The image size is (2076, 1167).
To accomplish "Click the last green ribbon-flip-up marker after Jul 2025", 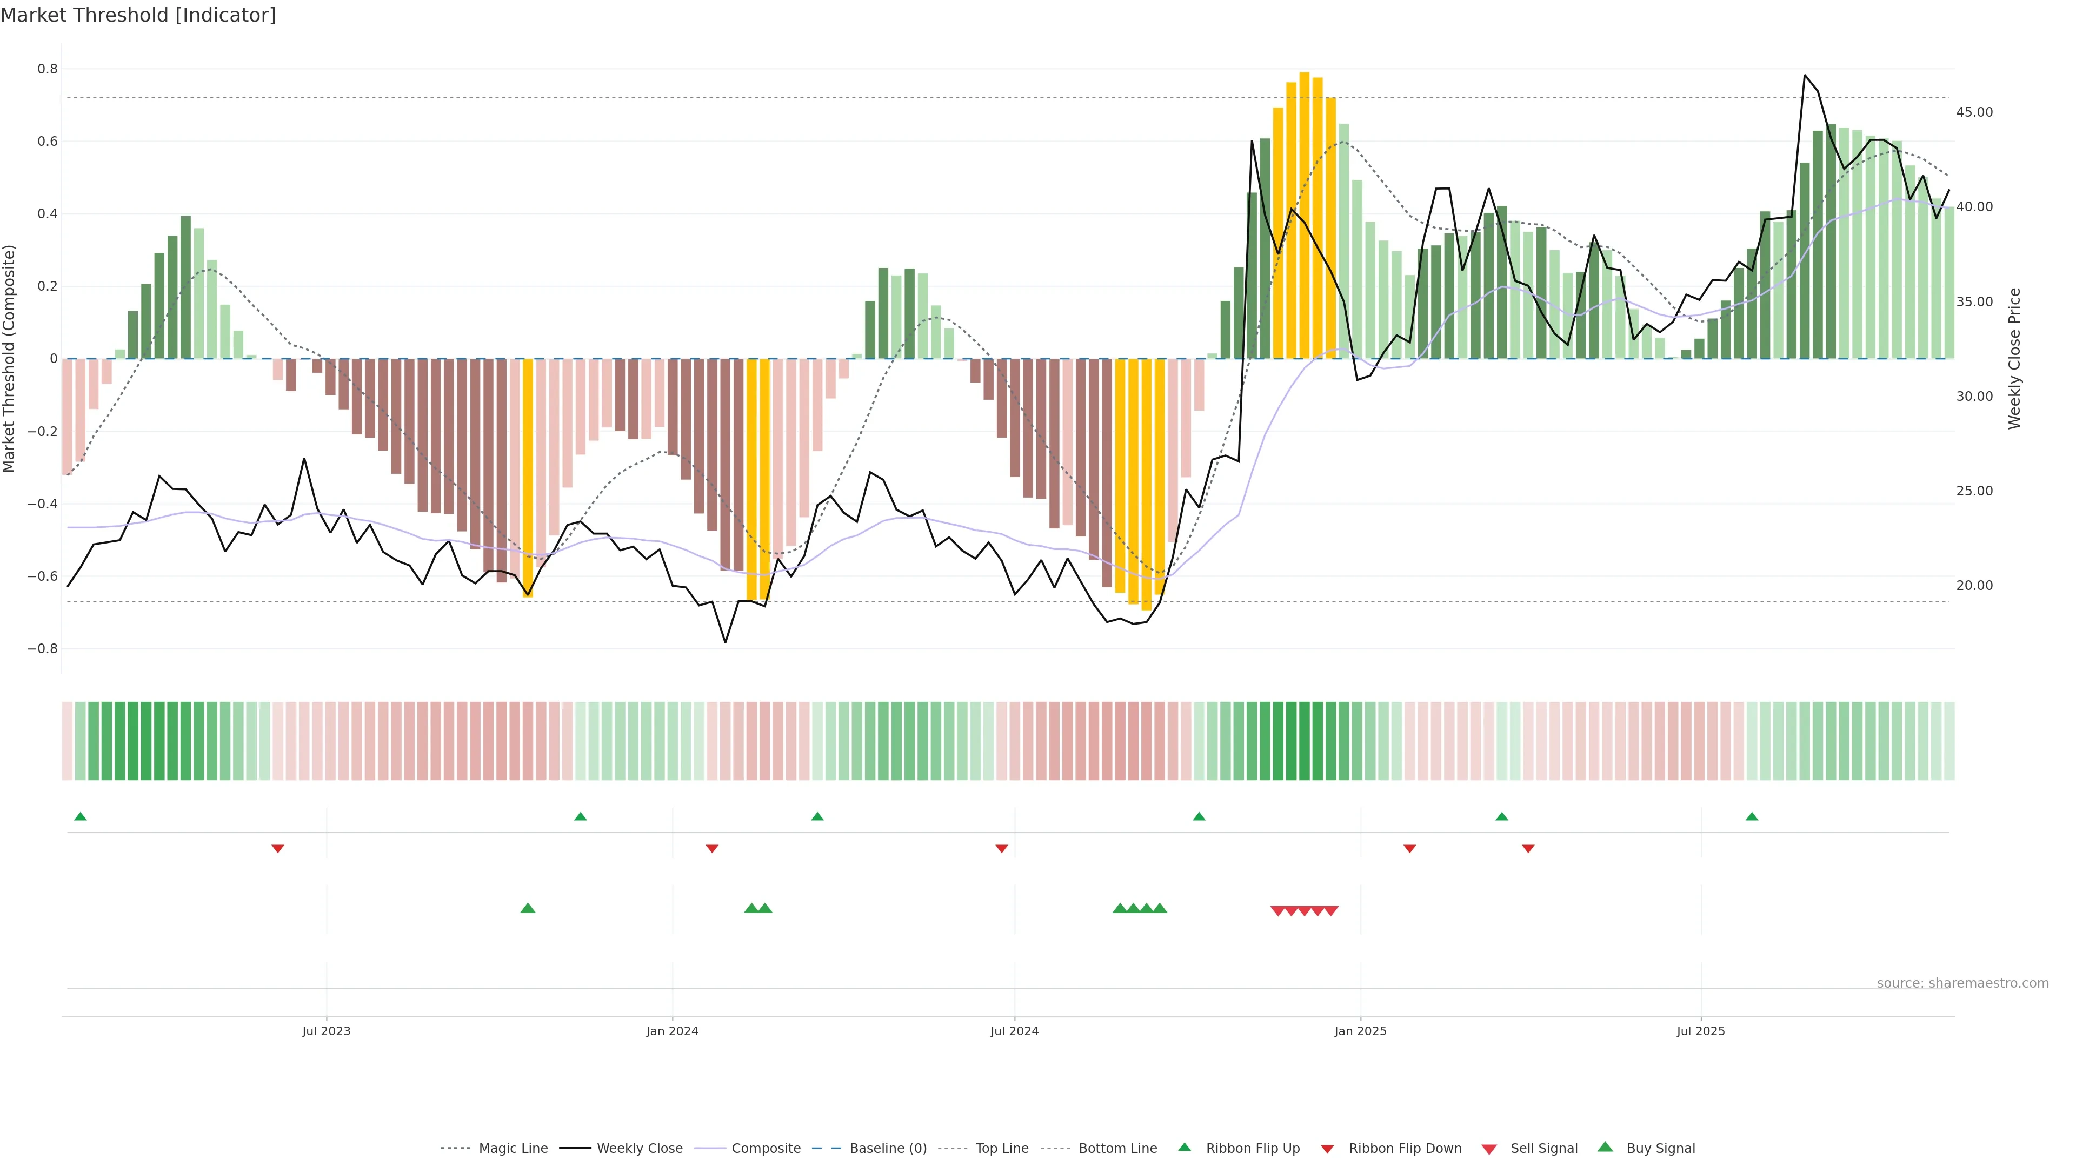I will click(x=1752, y=817).
